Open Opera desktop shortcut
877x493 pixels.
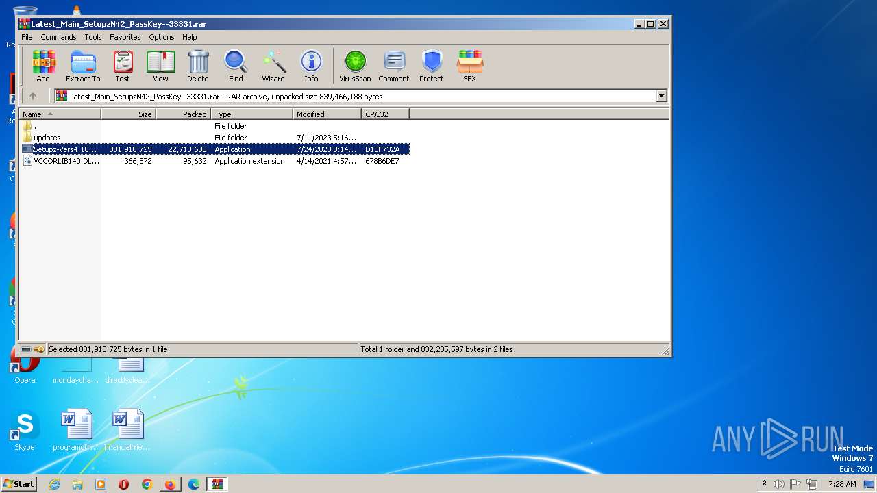click(25, 368)
